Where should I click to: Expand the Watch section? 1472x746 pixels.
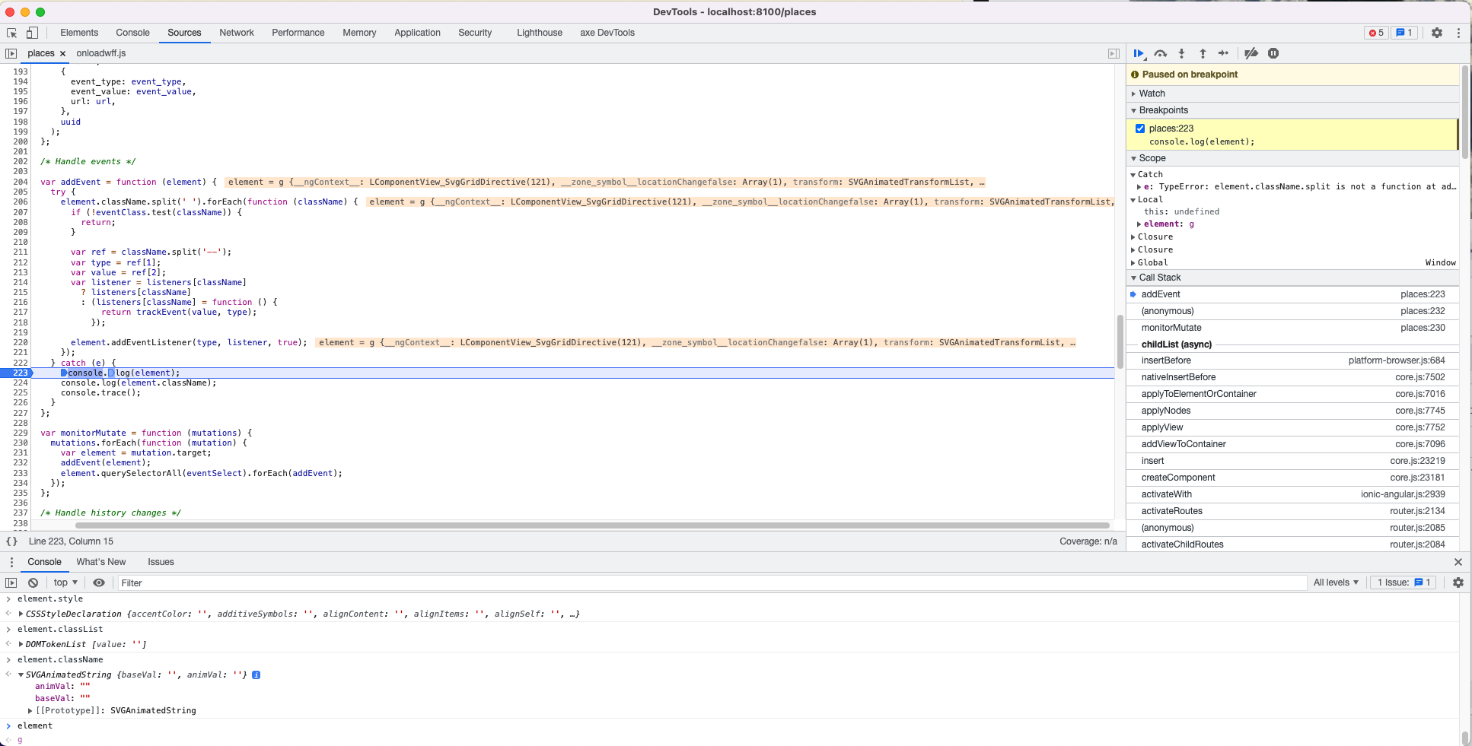pyautogui.click(x=1134, y=93)
